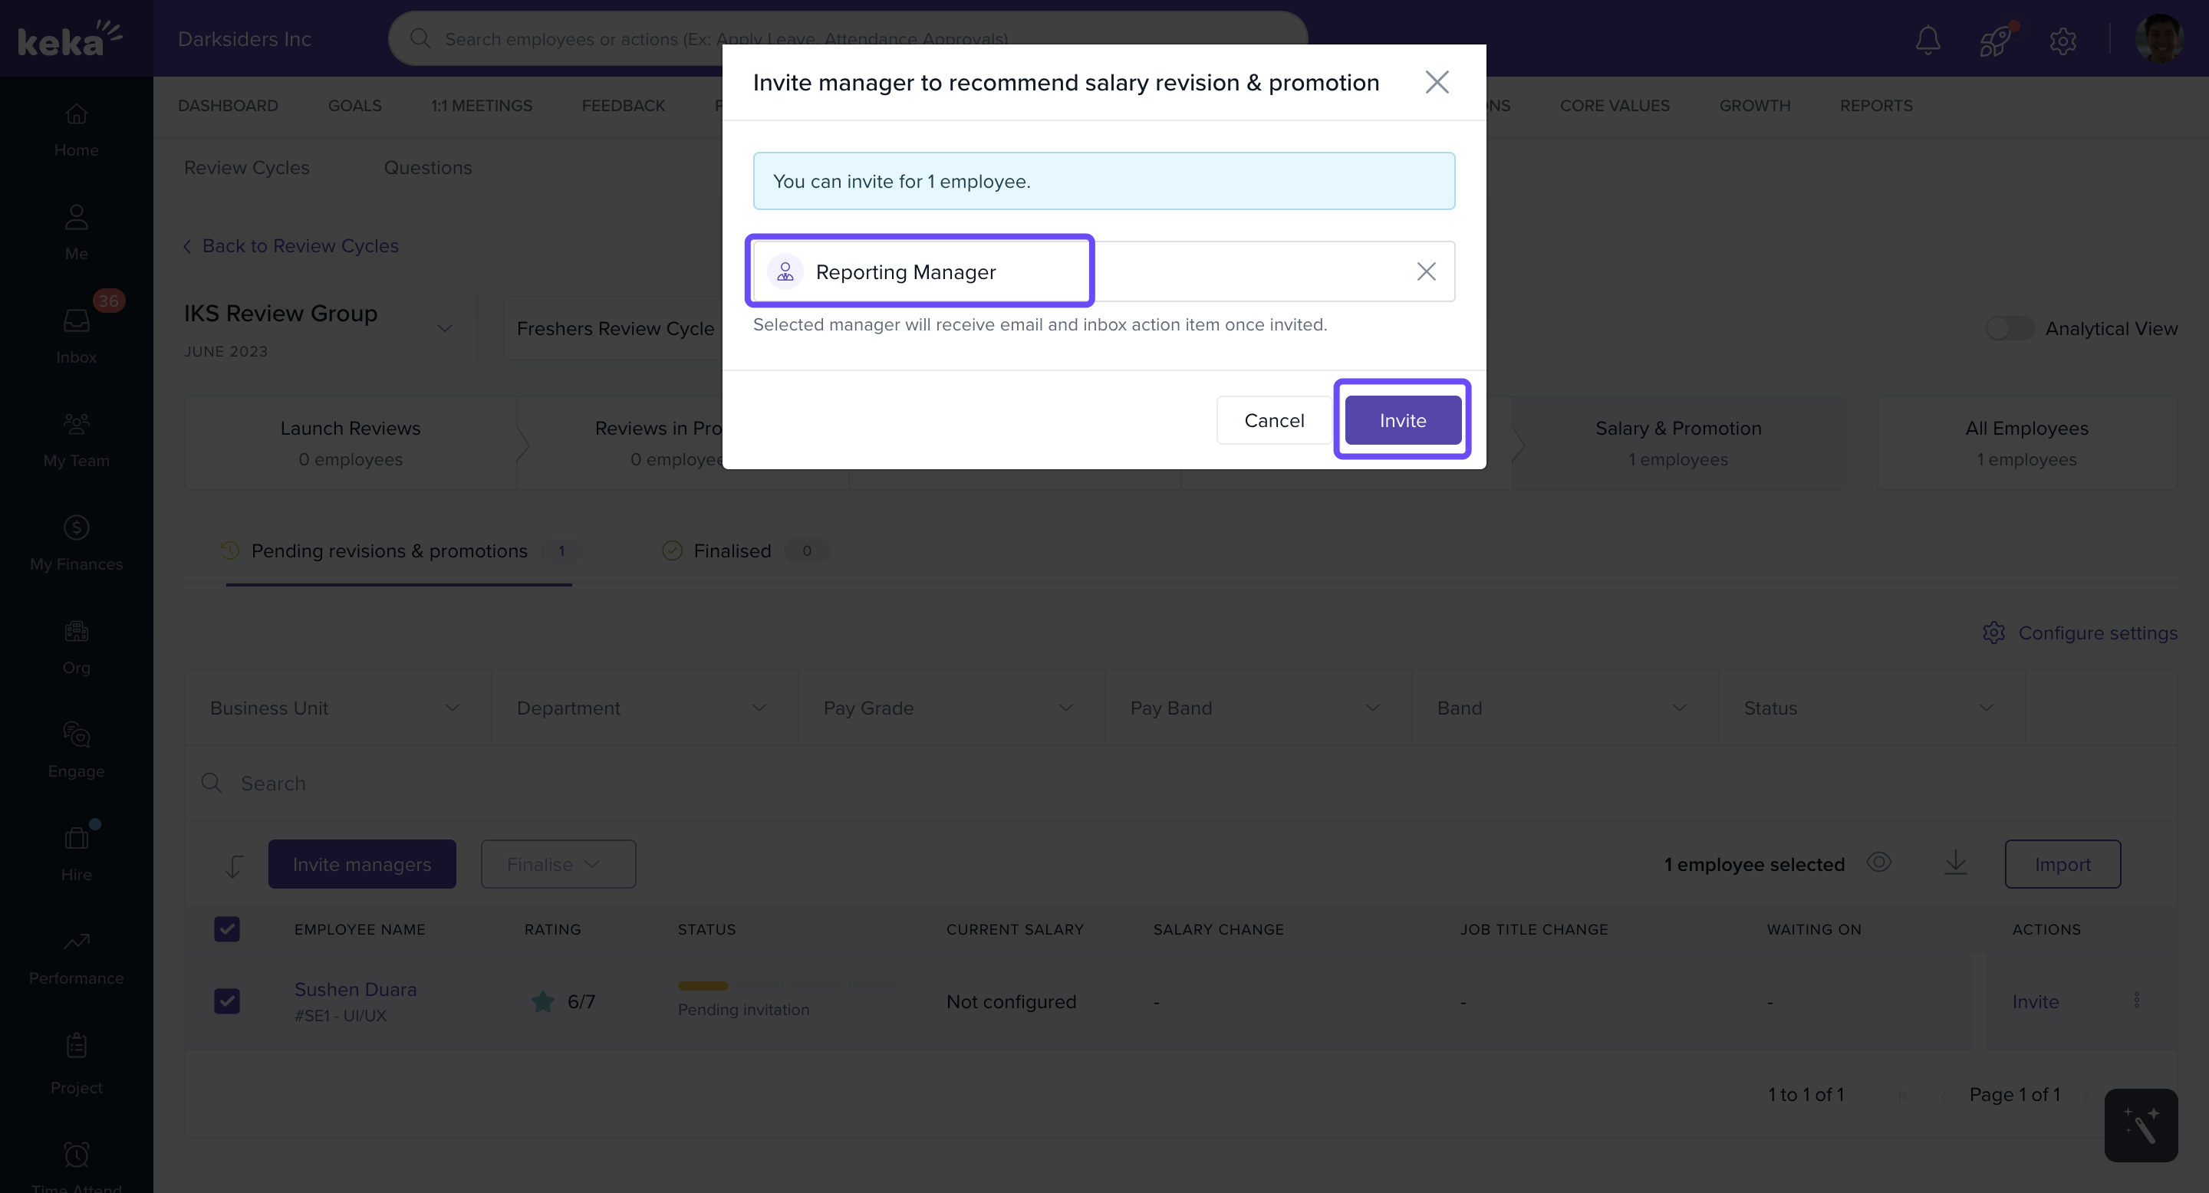
Task: Open settings gear in top bar
Action: point(2063,41)
